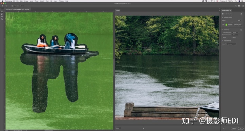Click the Opacity slider handle

(x=232, y=23)
